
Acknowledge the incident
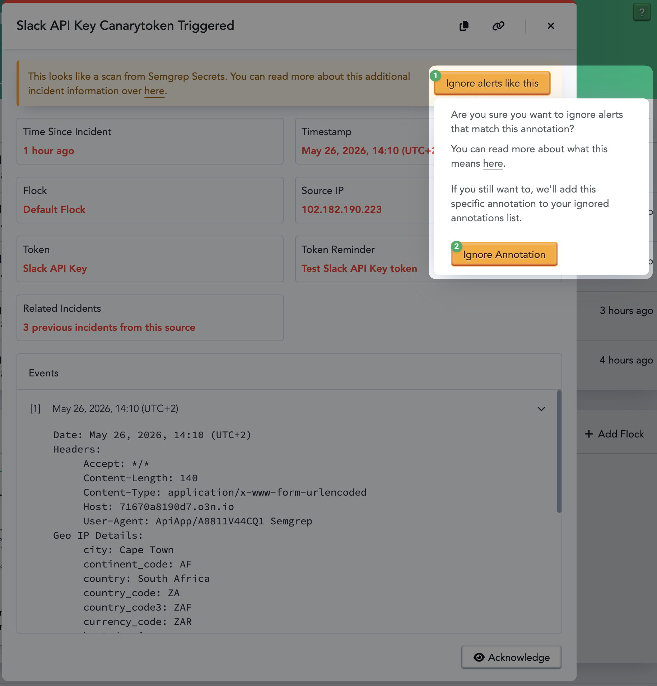pyautogui.click(x=511, y=657)
